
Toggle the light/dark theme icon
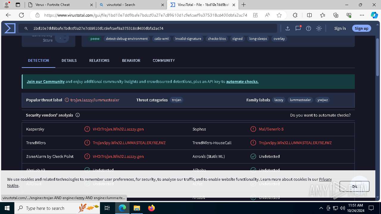coord(319,29)
